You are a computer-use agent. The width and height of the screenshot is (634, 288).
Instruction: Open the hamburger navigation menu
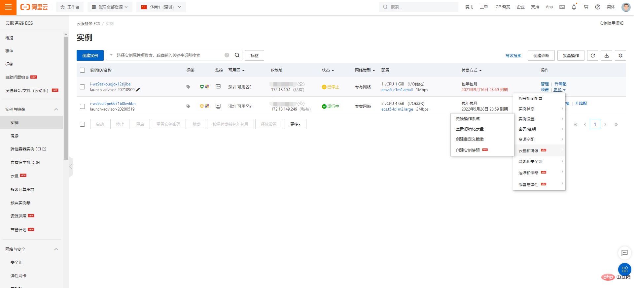(8, 7)
